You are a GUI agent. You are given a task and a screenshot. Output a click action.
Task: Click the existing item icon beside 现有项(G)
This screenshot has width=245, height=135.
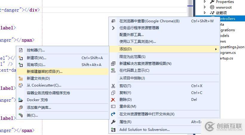point(21,65)
